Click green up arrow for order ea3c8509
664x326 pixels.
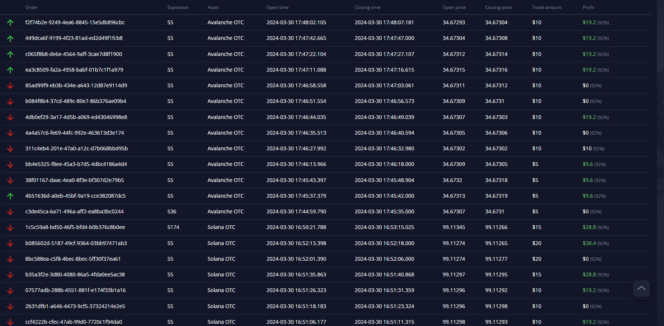(10, 70)
